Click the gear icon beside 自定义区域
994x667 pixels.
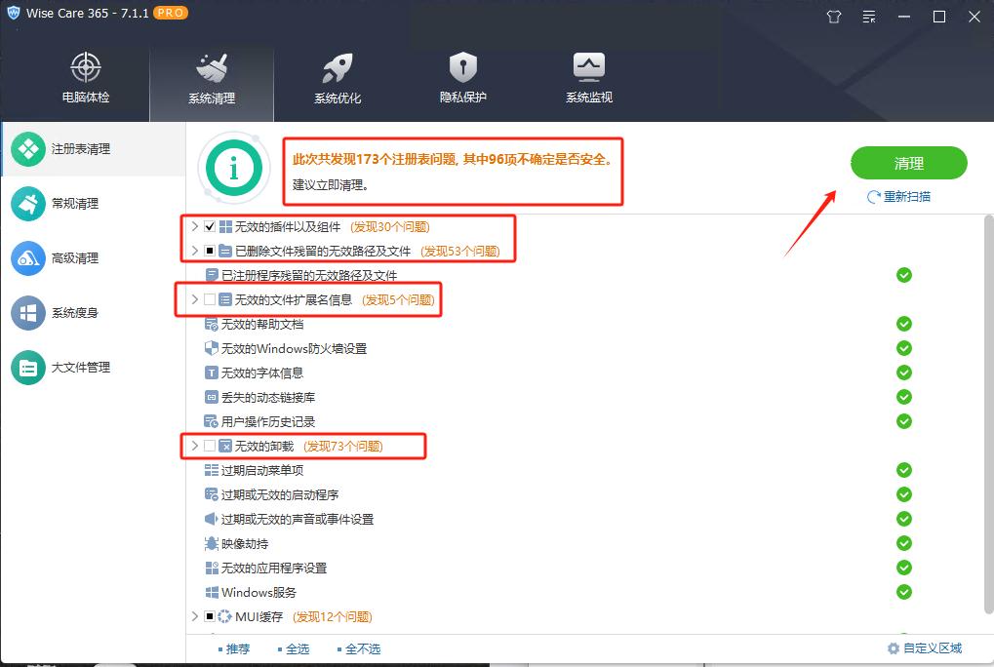pos(894,648)
